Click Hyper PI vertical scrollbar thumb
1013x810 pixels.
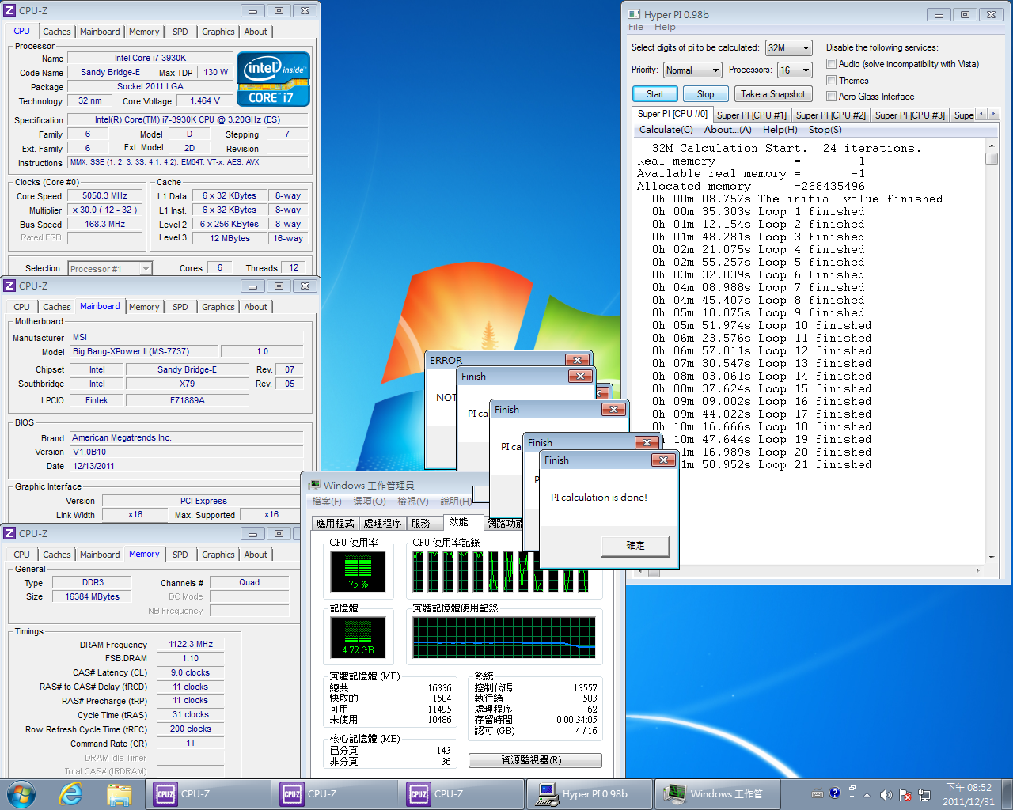(992, 158)
